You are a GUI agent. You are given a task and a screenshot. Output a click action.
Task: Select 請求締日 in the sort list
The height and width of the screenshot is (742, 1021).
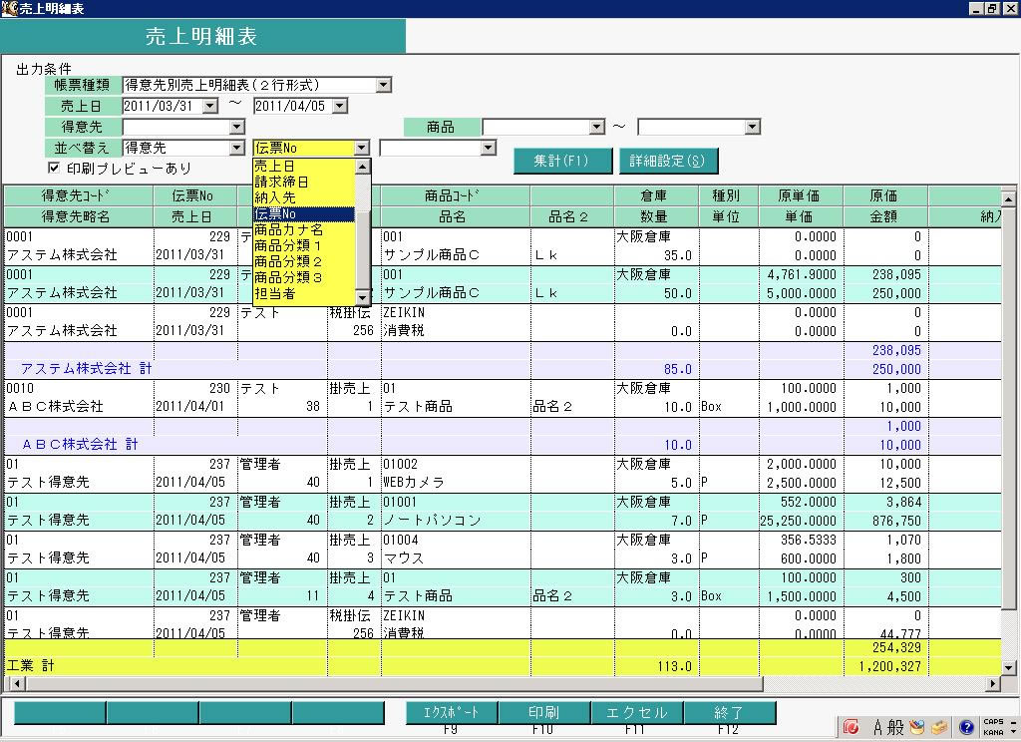pyautogui.click(x=304, y=182)
